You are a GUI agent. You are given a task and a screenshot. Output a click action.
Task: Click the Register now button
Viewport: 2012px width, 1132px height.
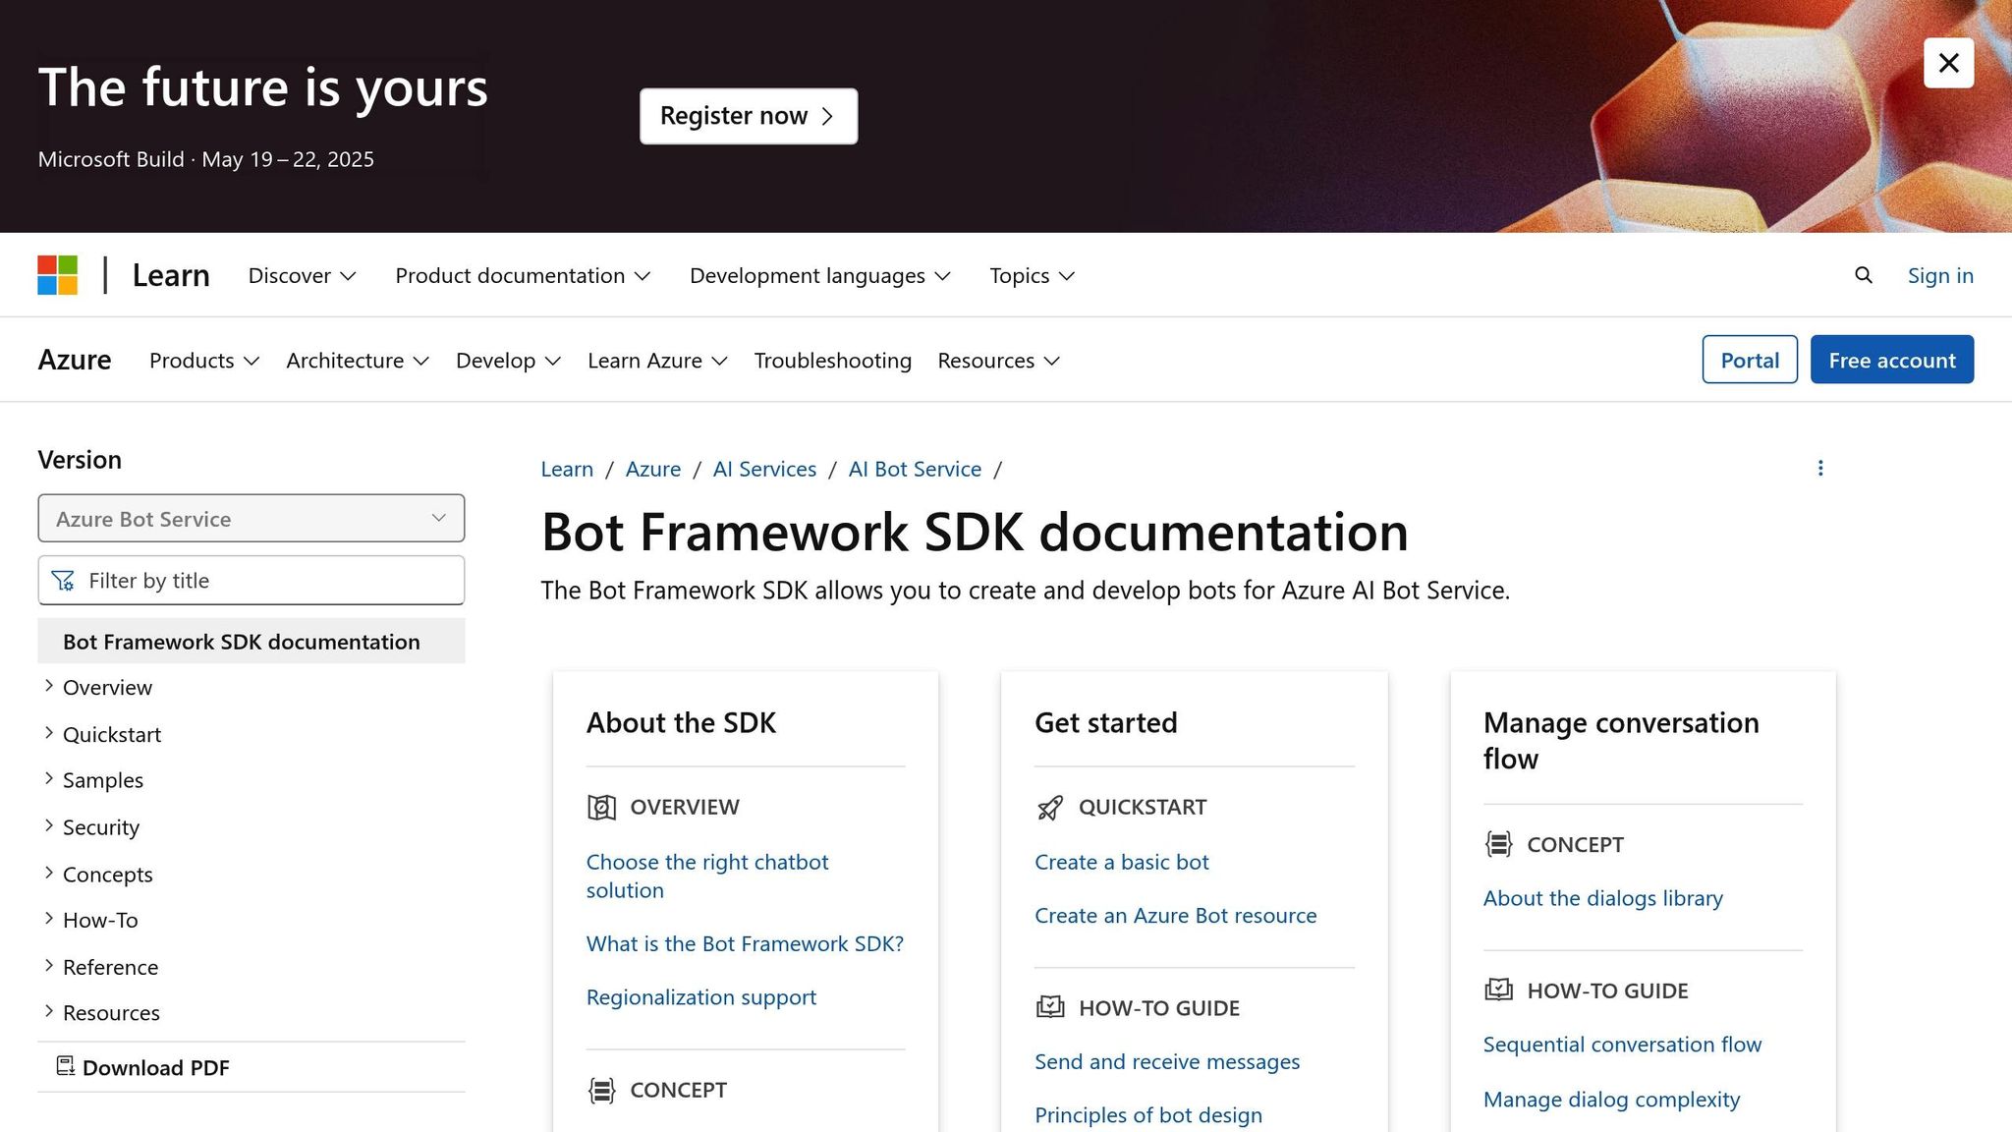(749, 116)
